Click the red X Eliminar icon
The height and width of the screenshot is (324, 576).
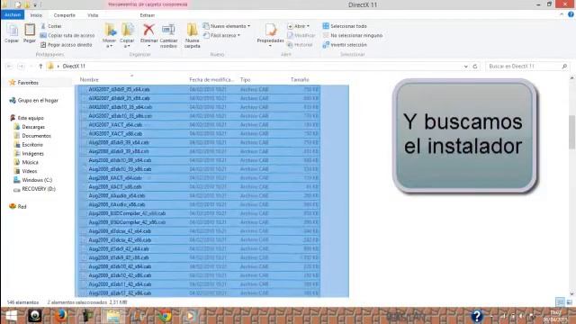click(x=148, y=30)
